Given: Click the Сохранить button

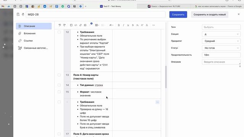Looking at the screenshot, I should coord(178,14).
